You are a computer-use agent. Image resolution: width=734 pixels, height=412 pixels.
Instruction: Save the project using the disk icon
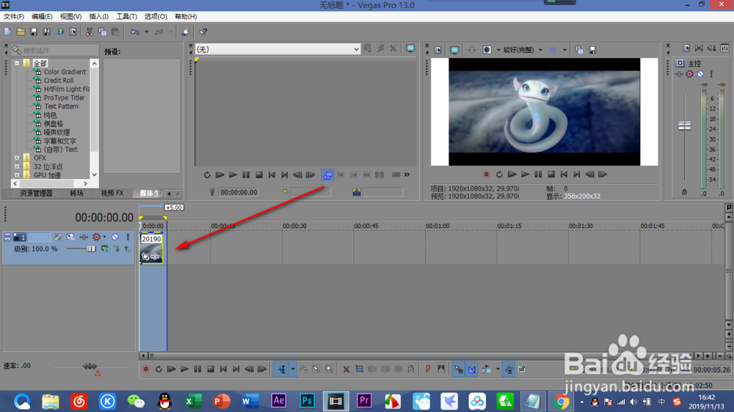point(34,32)
